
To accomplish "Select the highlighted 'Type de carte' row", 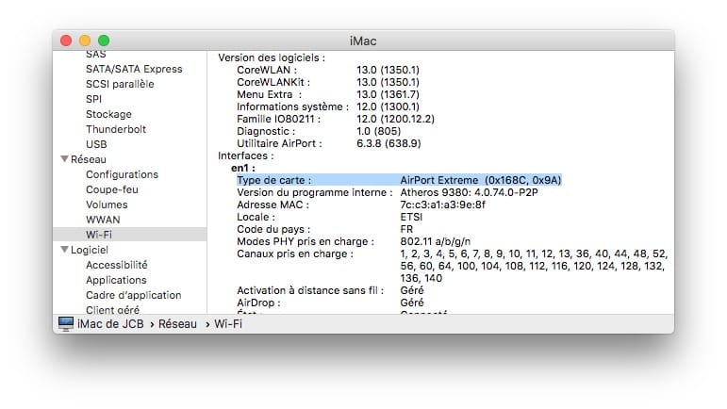I will click(399, 180).
